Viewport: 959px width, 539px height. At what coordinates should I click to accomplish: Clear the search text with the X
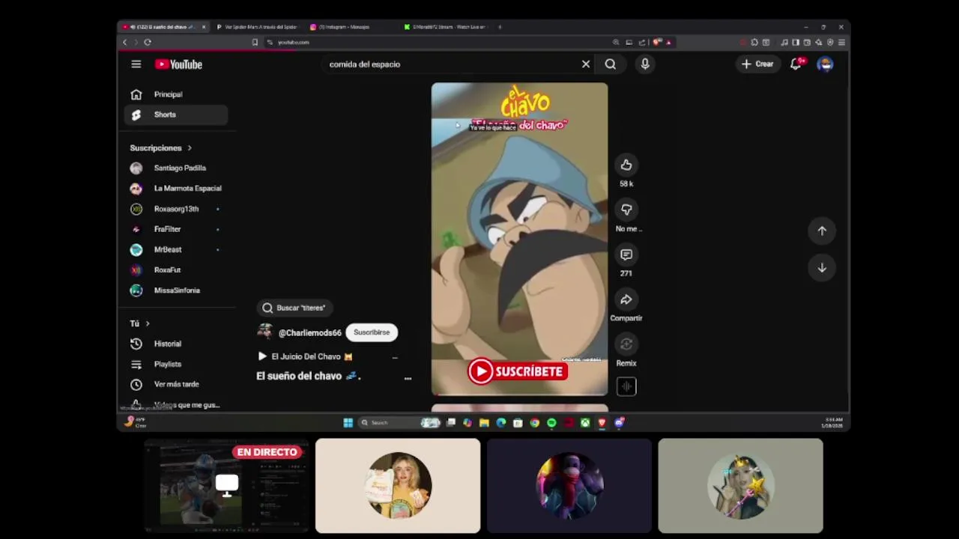586,64
